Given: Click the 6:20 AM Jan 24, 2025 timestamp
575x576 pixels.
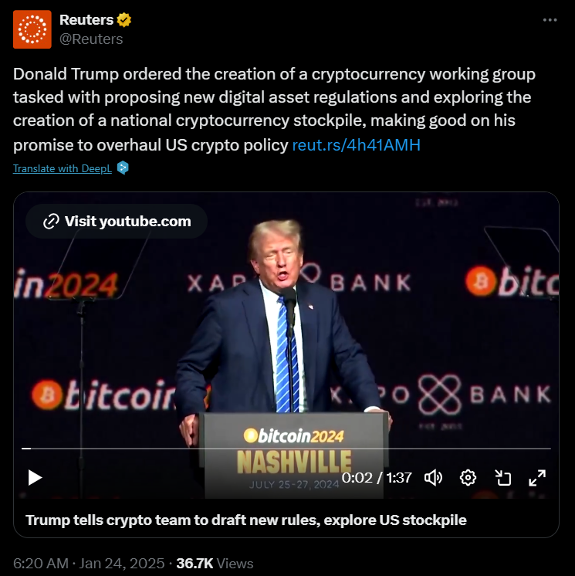Looking at the screenshot, I should click(89, 564).
